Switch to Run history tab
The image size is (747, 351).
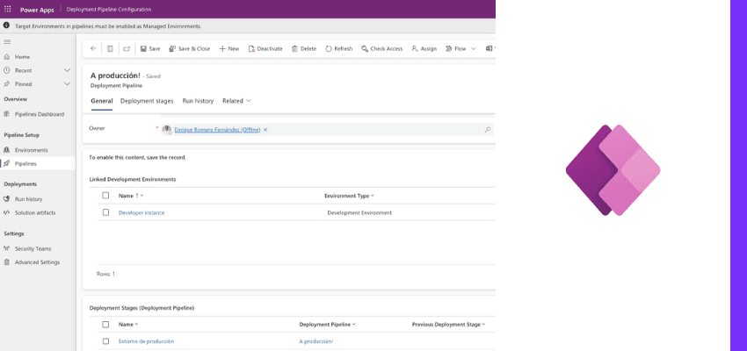tap(198, 101)
